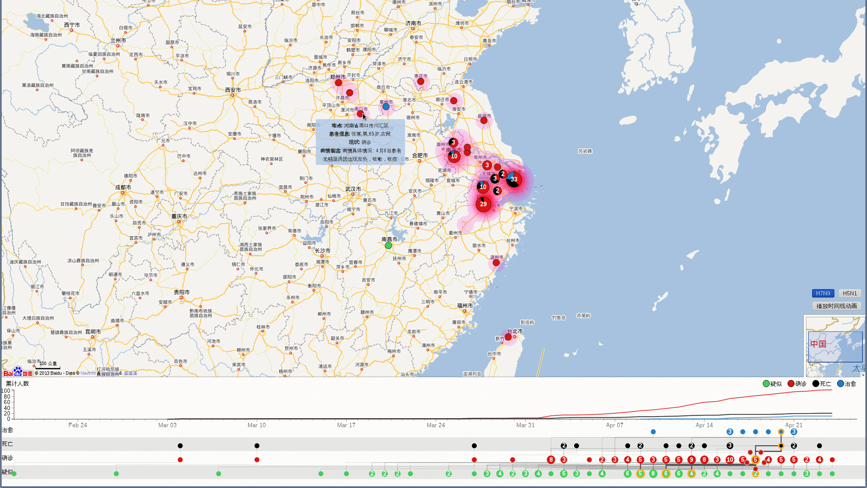867x488 pixels.
Task: Click the black 死亡 legend swatch
Action: pyautogui.click(x=816, y=384)
